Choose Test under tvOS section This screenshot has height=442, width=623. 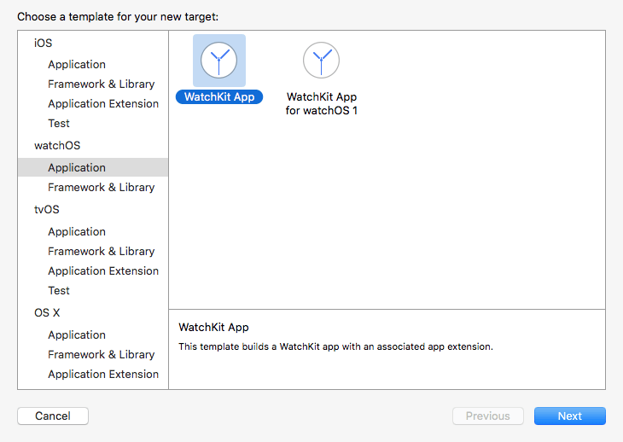coord(59,291)
